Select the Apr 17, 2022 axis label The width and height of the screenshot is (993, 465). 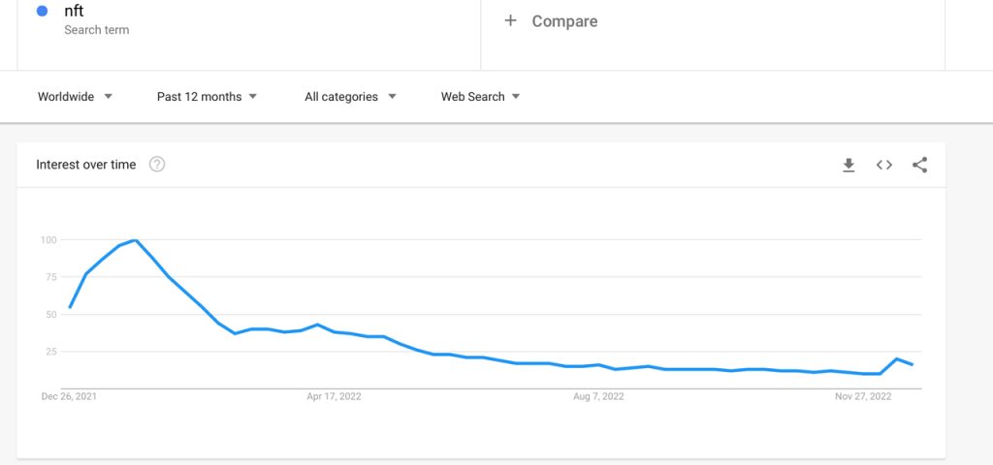pyautogui.click(x=334, y=396)
